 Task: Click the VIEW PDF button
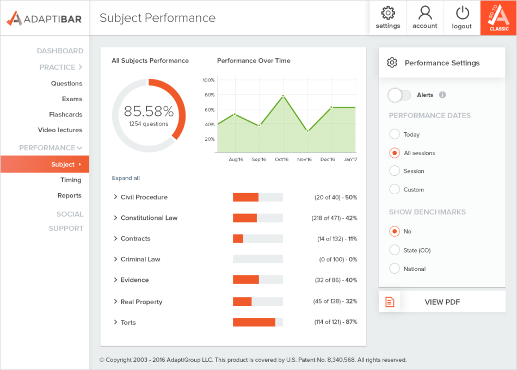click(442, 302)
